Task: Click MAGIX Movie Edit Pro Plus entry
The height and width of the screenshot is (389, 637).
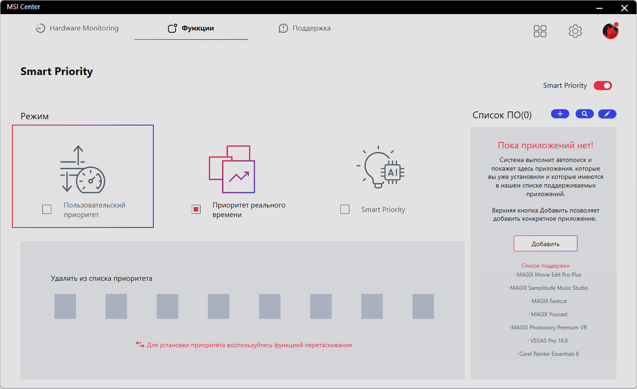Action: pyautogui.click(x=548, y=275)
